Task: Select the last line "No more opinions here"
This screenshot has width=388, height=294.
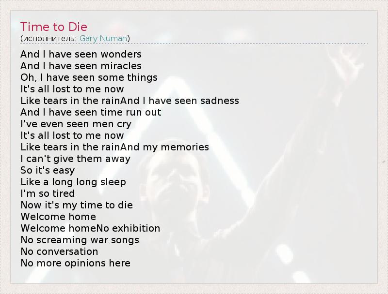Action: [x=75, y=263]
